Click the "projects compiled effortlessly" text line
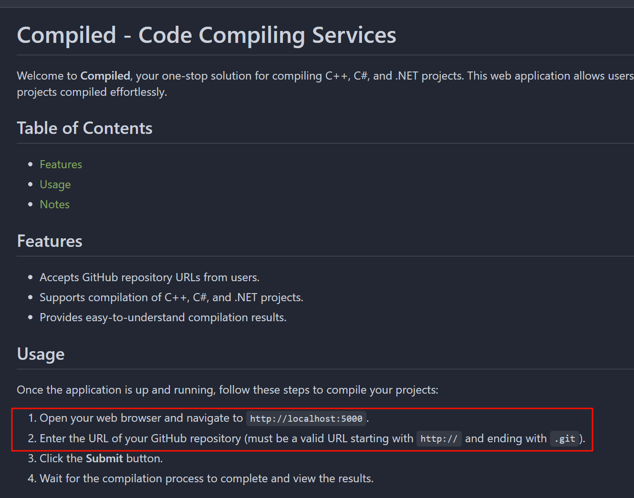The height and width of the screenshot is (498, 634). (92, 92)
